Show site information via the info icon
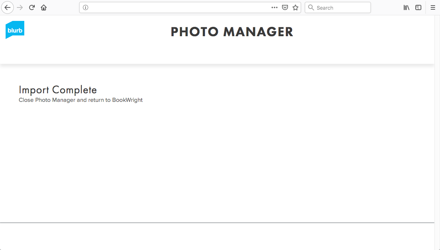Image resolution: width=440 pixels, height=250 pixels. 86,7
